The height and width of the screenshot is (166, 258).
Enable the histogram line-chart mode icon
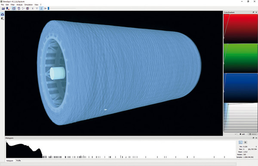tap(240, 142)
